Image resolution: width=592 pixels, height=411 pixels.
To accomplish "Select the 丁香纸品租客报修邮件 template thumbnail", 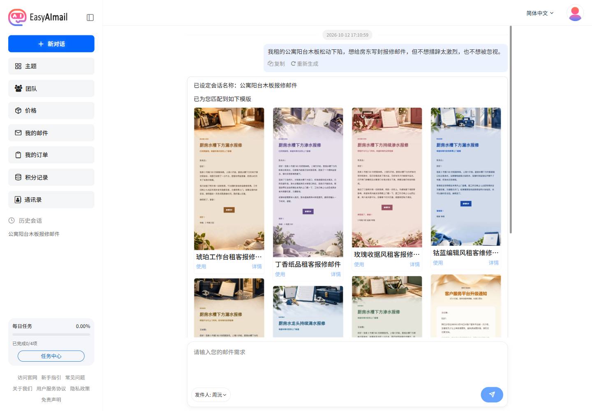I will (x=308, y=182).
